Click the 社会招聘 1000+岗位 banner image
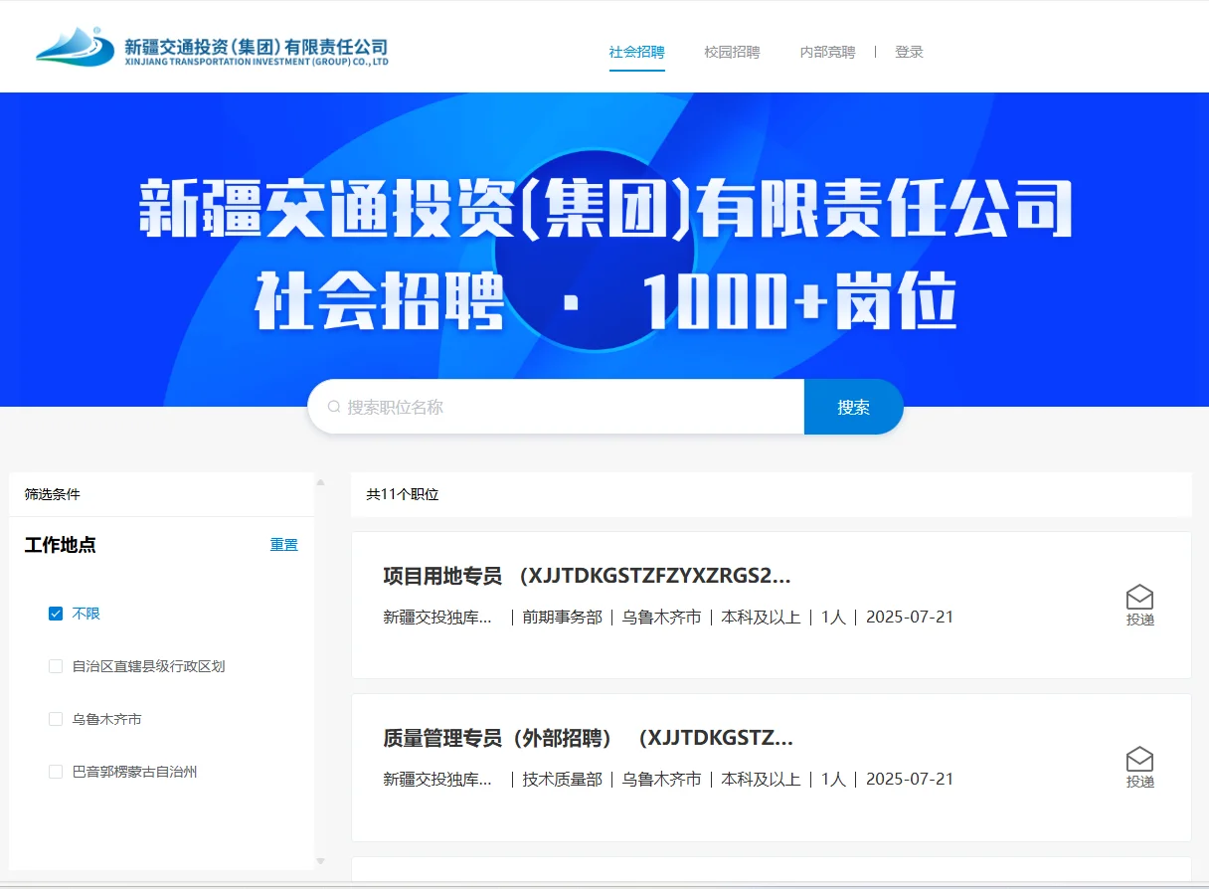This screenshot has width=1209, height=889. [604, 250]
